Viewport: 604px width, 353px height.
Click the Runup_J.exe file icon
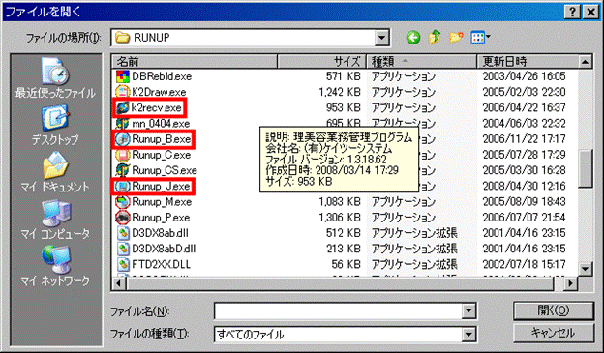[x=123, y=187]
